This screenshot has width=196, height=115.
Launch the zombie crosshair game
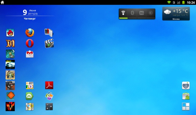click(x=10, y=54)
